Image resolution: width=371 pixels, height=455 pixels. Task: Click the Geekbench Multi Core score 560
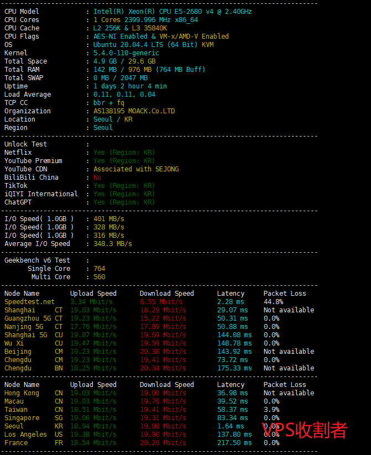tap(100, 277)
